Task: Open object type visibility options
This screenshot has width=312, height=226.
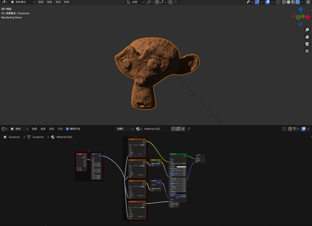Action: (250, 2)
